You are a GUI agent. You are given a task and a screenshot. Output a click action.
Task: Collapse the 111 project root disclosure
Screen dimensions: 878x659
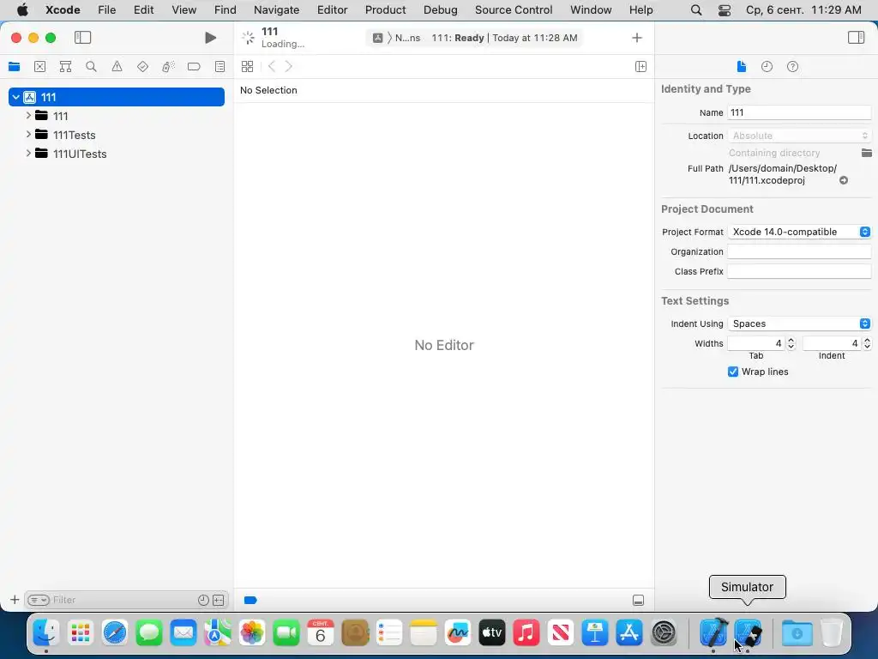15,97
